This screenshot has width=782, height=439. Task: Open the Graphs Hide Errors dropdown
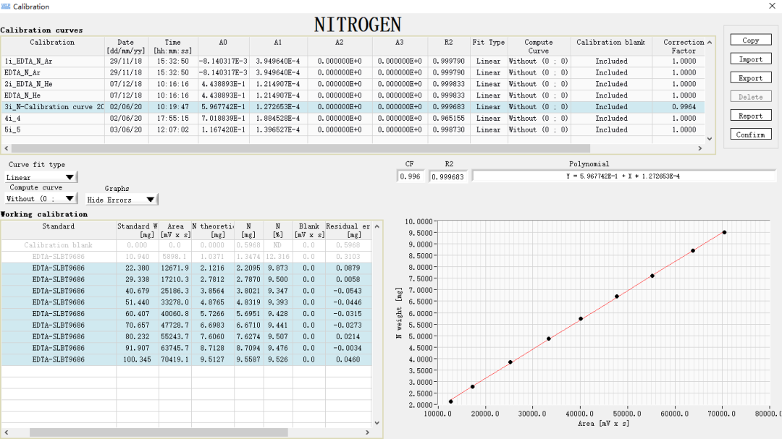pyautogui.click(x=121, y=200)
